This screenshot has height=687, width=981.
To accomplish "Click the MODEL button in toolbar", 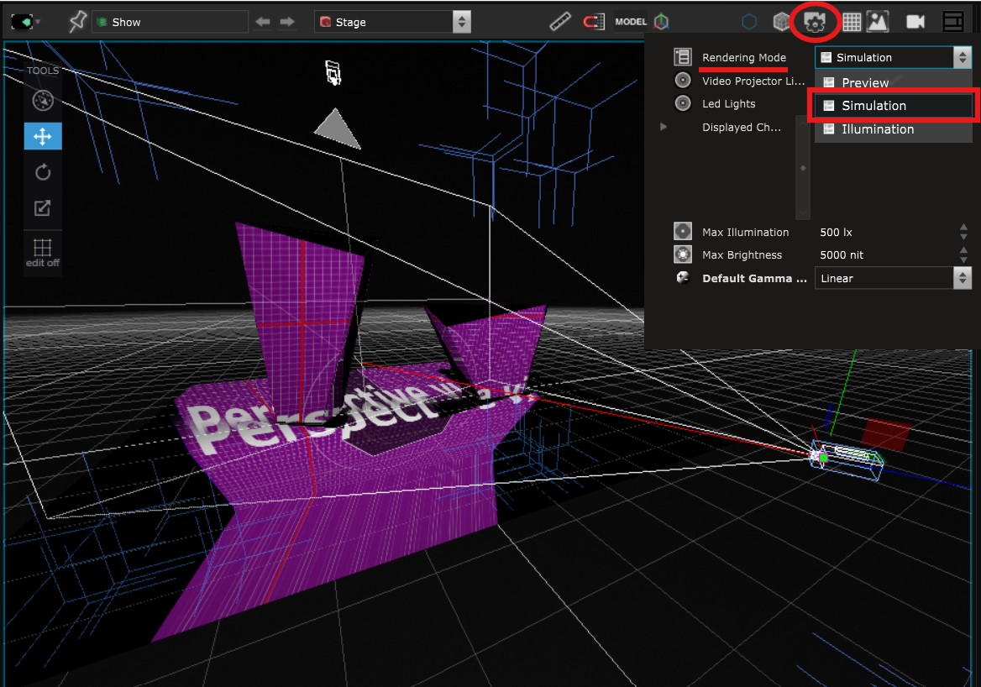I will pyautogui.click(x=631, y=22).
